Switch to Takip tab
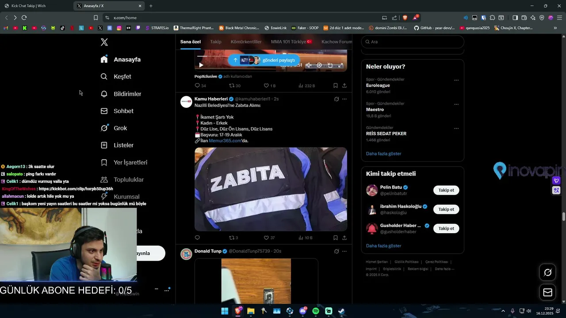Screen dimensions: 566x318 tap(216, 42)
